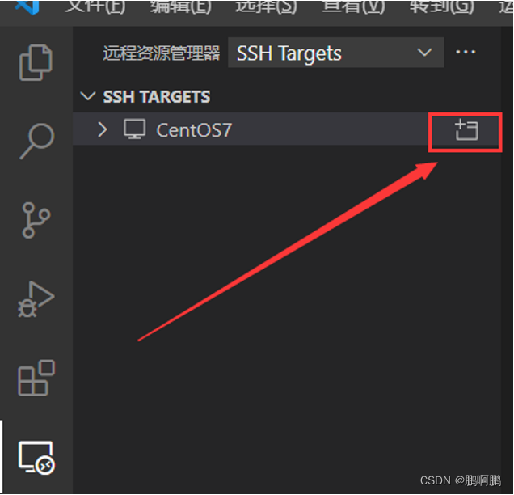Open the Search magnifier in activity bar
Image resolution: width=514 pixels, height=495 pixels.
tap(36, 142)
